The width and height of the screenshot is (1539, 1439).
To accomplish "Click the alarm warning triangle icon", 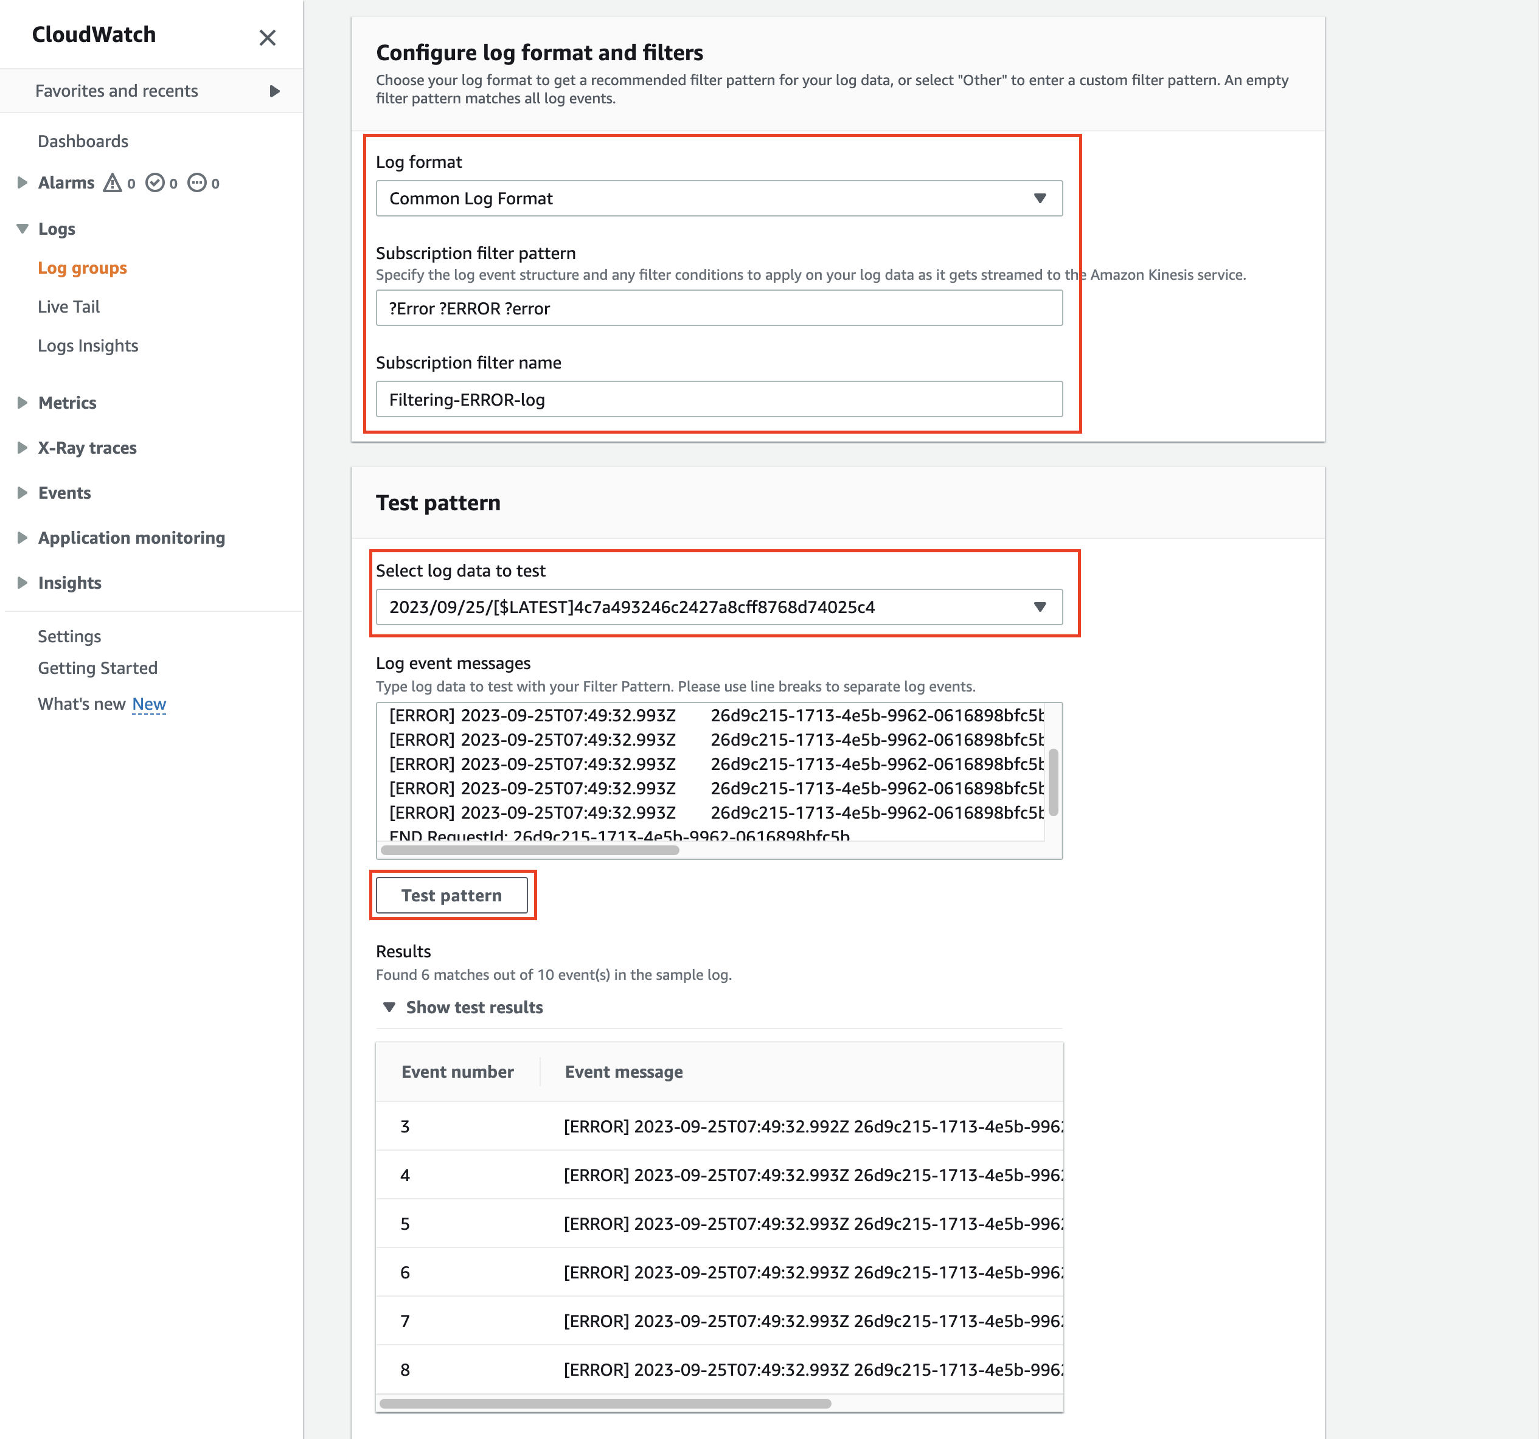I will tap(113, 182).
